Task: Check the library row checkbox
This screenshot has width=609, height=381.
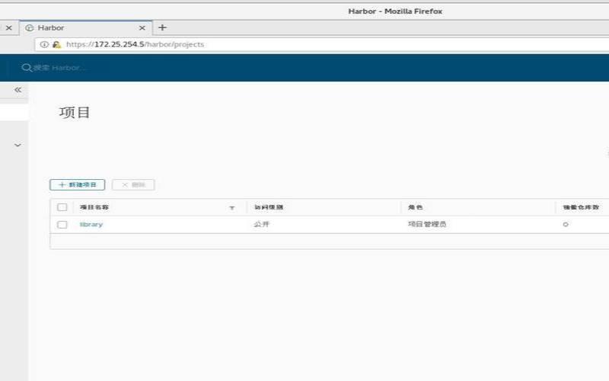Action: click(62, 225)
